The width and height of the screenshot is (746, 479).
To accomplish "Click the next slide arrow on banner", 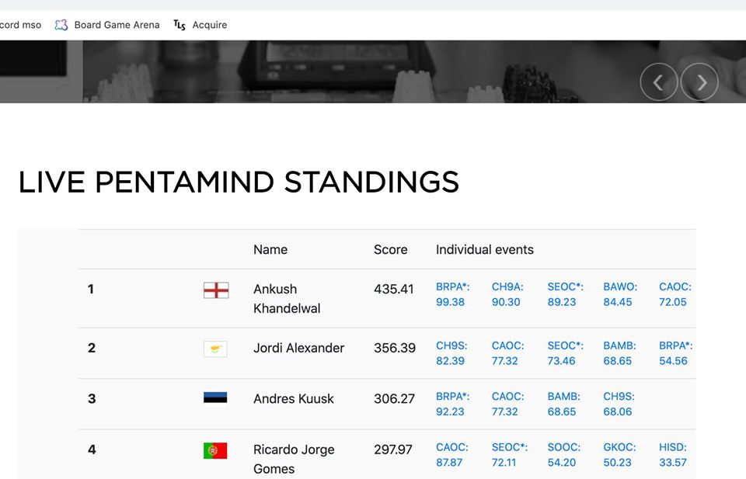I will 699,82.
